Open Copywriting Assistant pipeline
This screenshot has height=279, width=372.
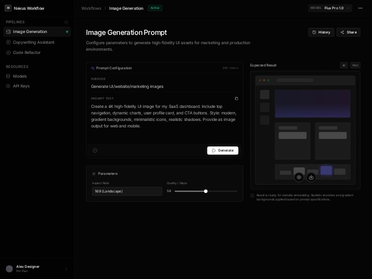(x=33, y=42)
